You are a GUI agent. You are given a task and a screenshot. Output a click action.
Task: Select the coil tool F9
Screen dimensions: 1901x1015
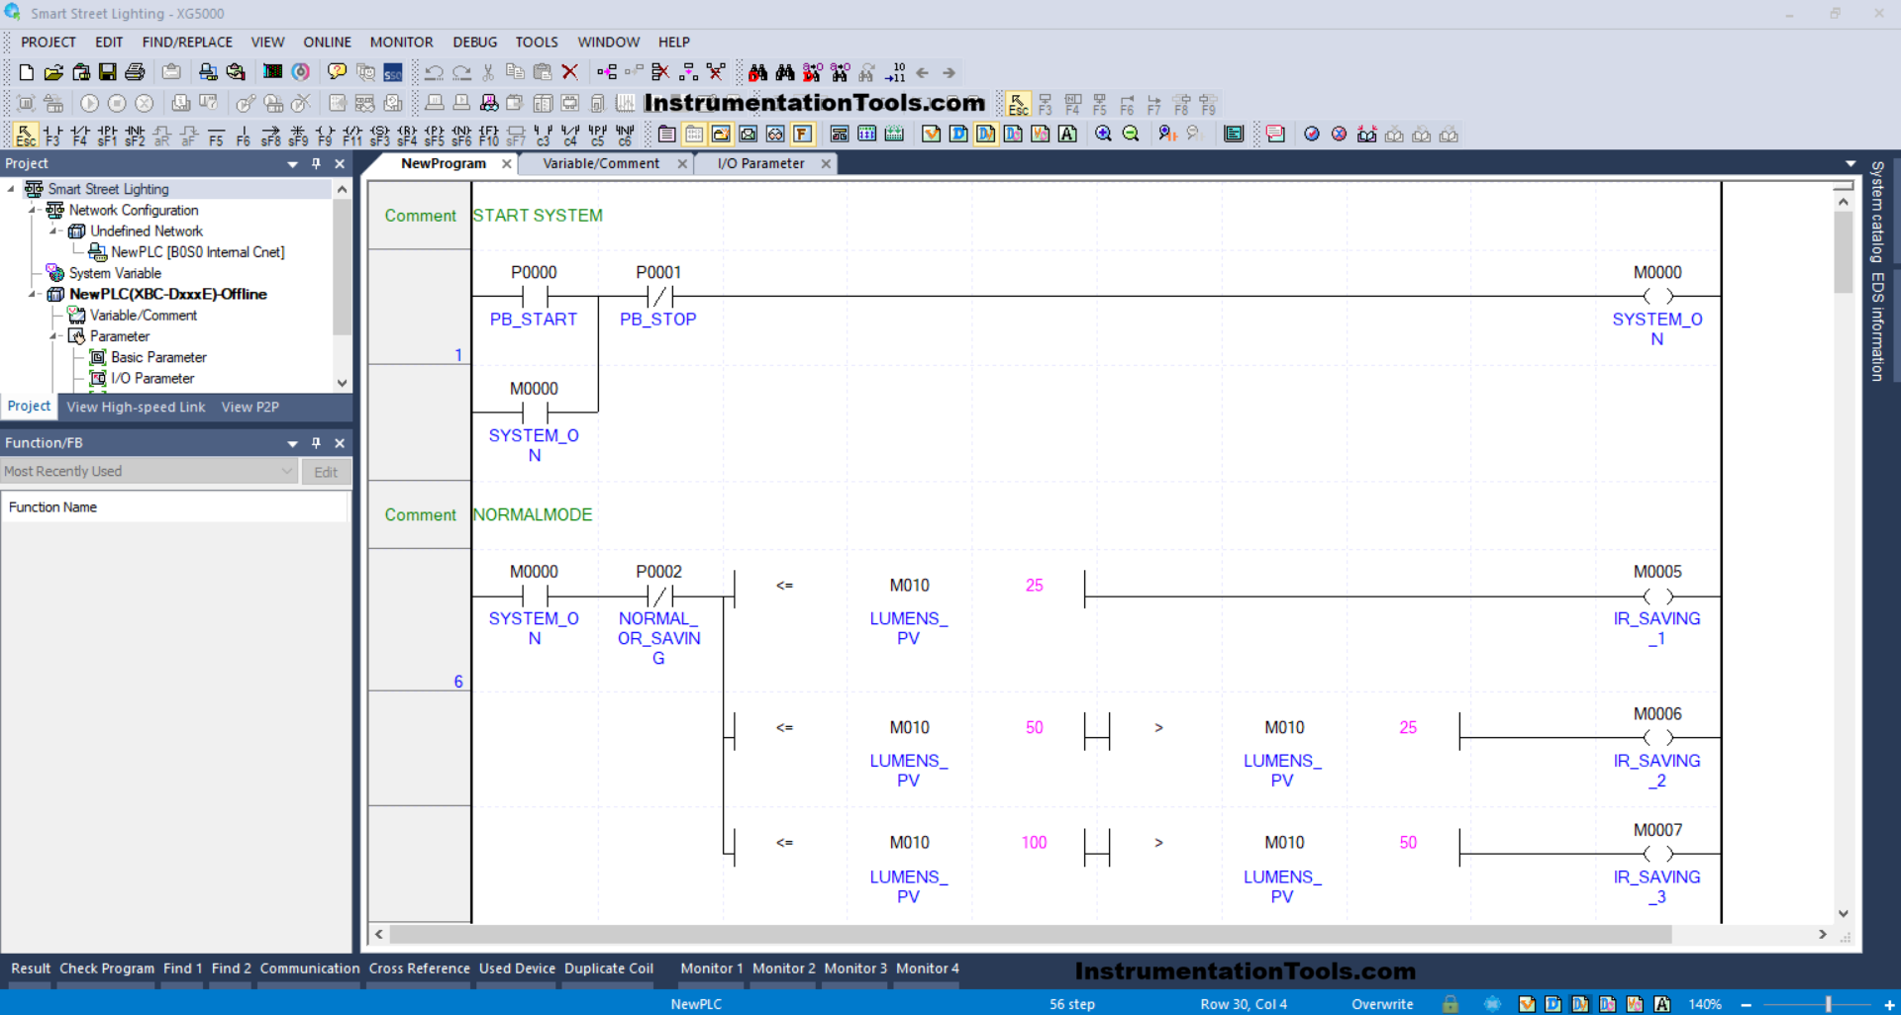click(x=325, y=134)
